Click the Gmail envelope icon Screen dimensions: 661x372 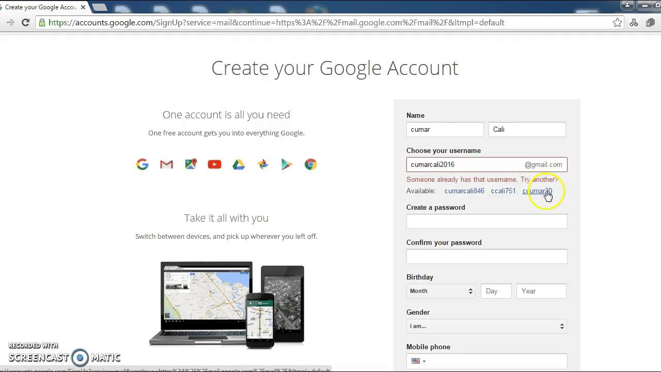tap(166, 164)
